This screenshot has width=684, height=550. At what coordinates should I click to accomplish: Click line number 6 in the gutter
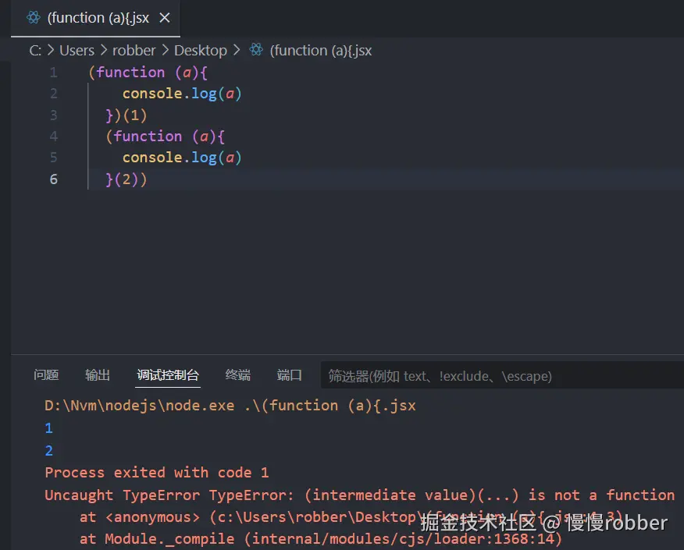click(x=53, y=179)
